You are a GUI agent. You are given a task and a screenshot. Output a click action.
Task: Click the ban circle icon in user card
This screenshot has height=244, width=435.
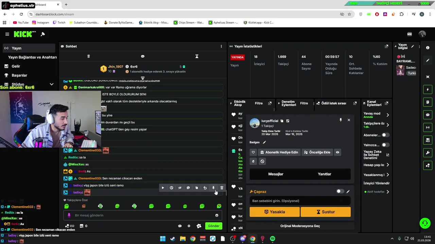(262, 162)
